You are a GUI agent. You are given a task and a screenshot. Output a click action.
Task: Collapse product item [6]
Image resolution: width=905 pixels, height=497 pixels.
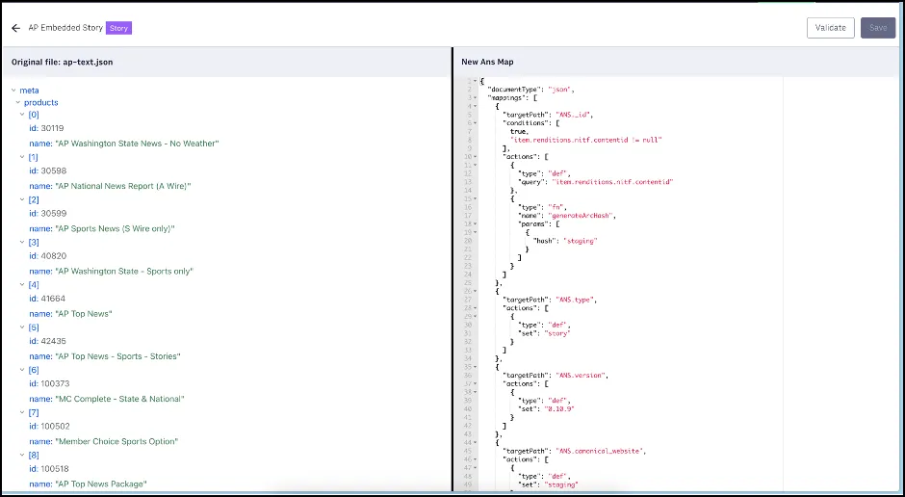click(x=22, y=370)
